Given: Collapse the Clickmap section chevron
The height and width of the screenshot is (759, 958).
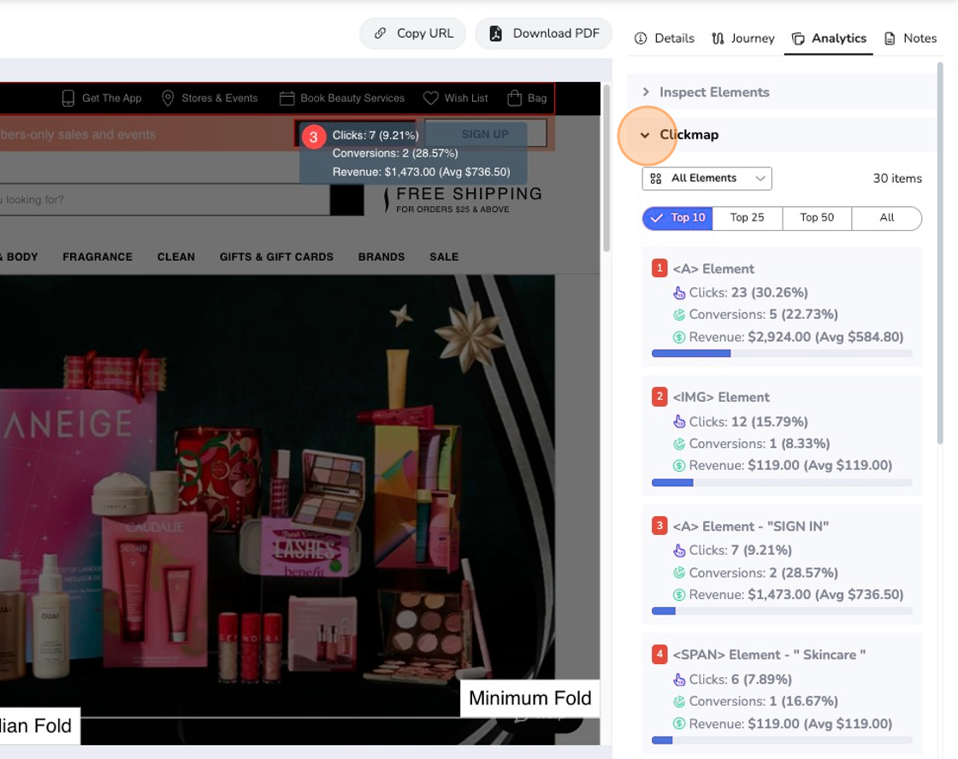Looking at the screenshot, I should click(x=645, y=135).
